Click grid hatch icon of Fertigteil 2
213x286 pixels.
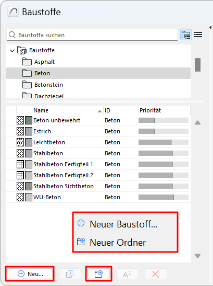(x=20, y=175)
